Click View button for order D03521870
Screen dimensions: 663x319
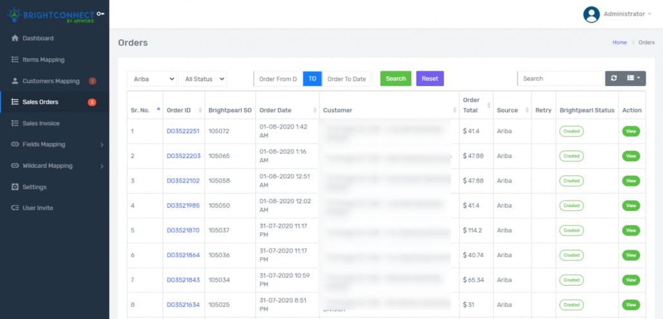tap(631, 231)
